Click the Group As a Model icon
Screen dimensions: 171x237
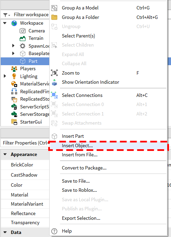[54, 8]
